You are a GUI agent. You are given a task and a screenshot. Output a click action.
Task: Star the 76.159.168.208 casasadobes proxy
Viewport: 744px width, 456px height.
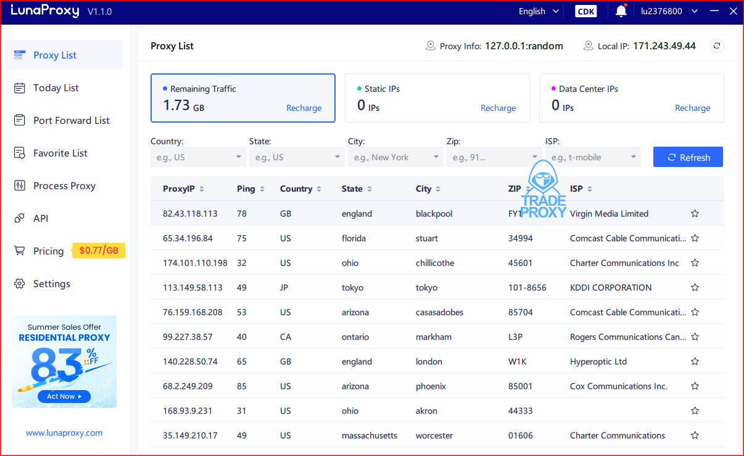pyautogui.click(x=695, y=312)
